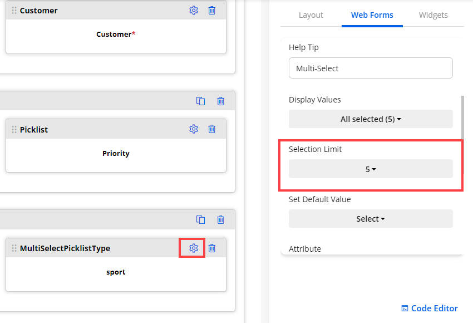Open the Set Default Value dropdown
Image resolution: width=473 pixels, height=323 pixels.
(371, 219)
